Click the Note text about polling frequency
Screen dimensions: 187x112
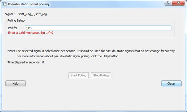(91, 51)
